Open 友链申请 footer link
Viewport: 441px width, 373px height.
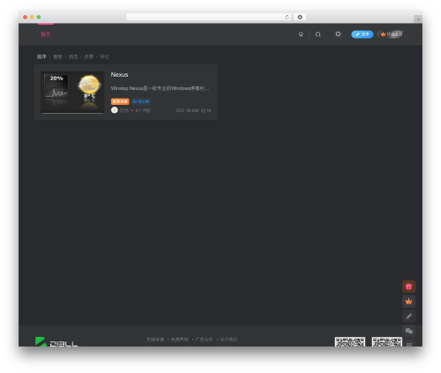[155, 339]
